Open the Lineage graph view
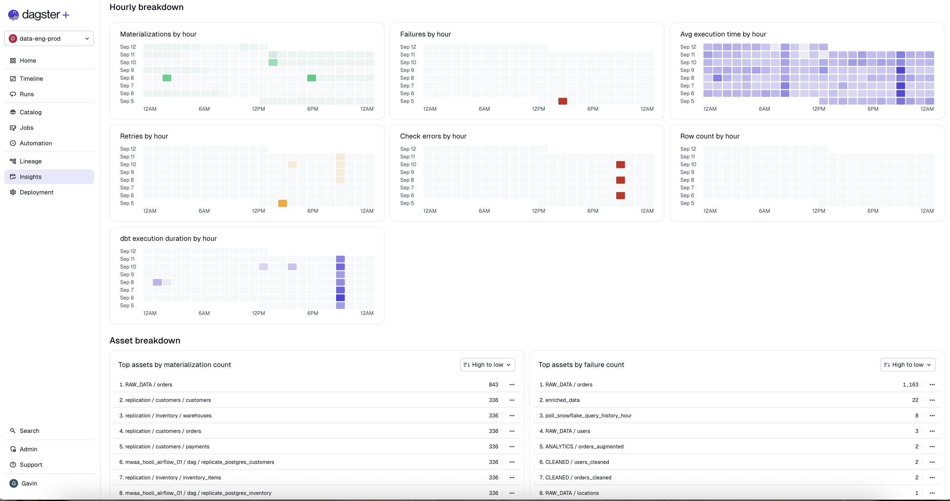Viewport: 950px width, 501px height. tap(31, 161)
